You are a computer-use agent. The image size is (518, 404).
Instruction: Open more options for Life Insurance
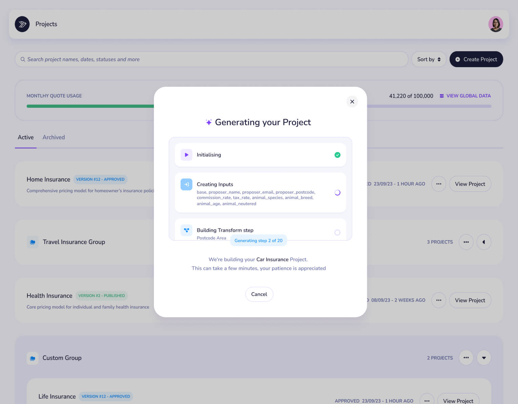(427, 401)
